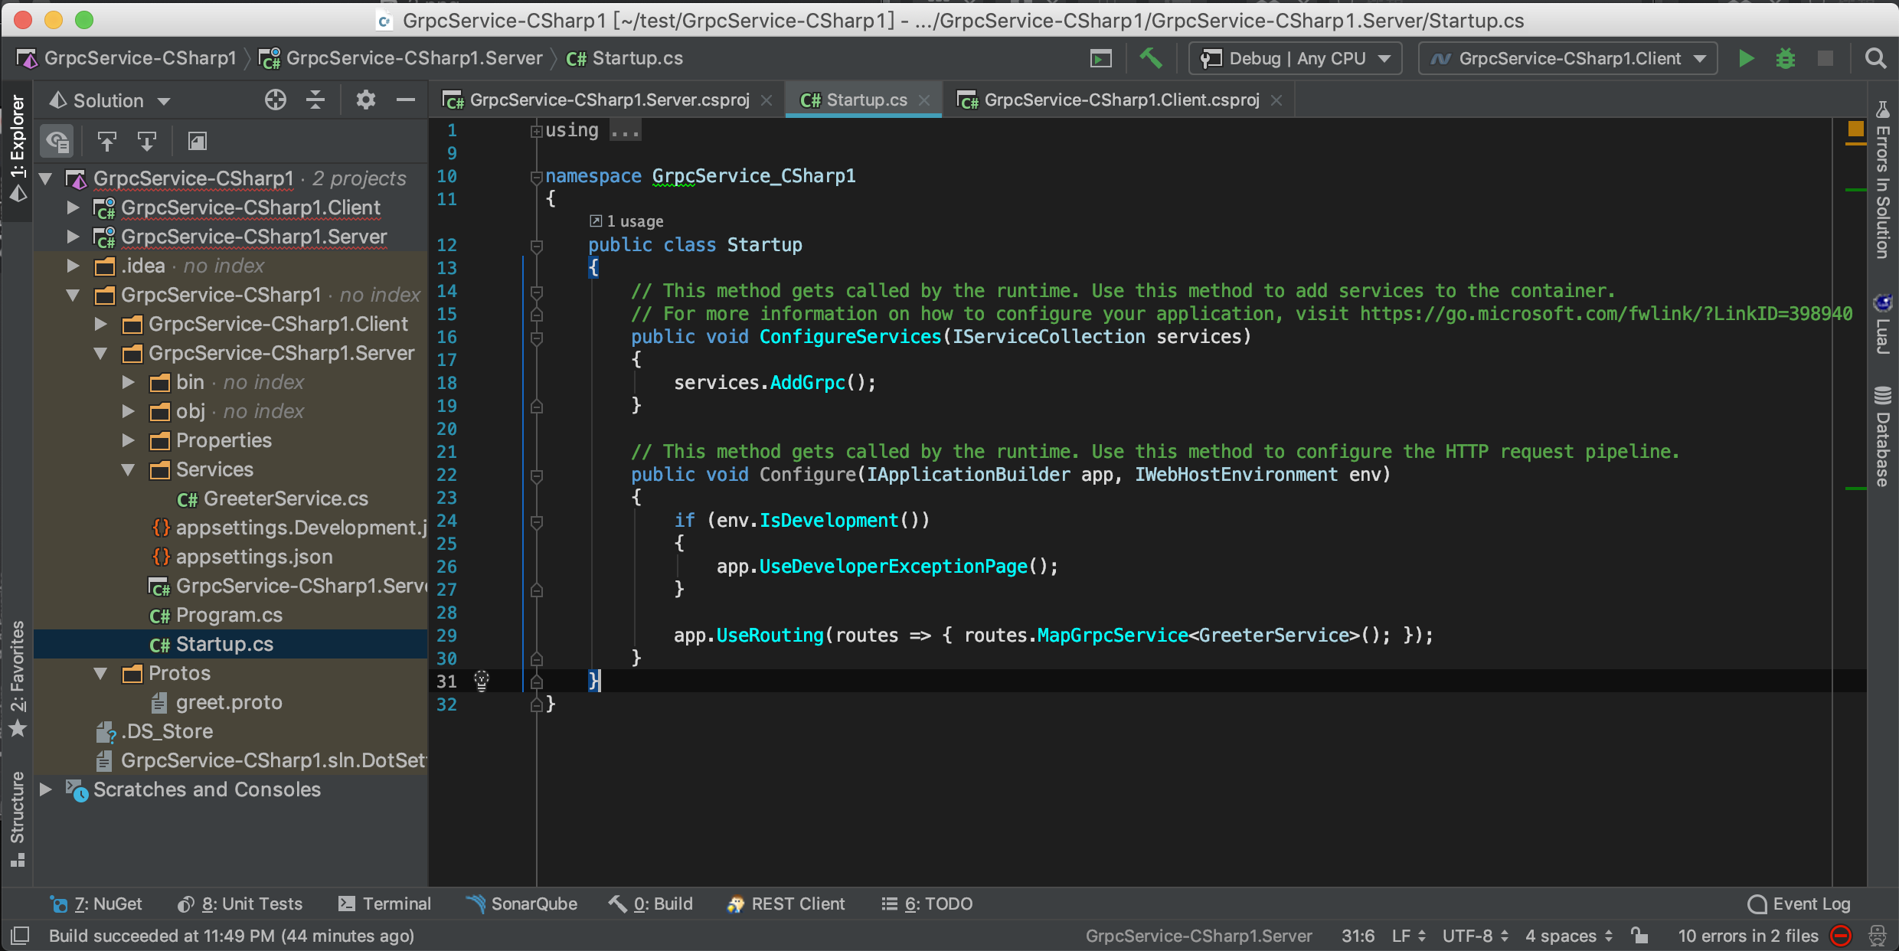This screenshot has width=1899, height=951.
Task: Switch to GrpcService-CSharp1.Client.csproj editor tab
Action: click(1121, 100)
